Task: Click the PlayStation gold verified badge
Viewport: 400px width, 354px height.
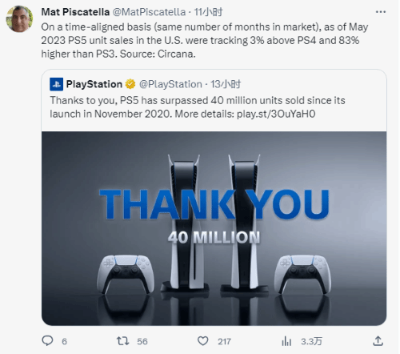Action: pos(130,84)
